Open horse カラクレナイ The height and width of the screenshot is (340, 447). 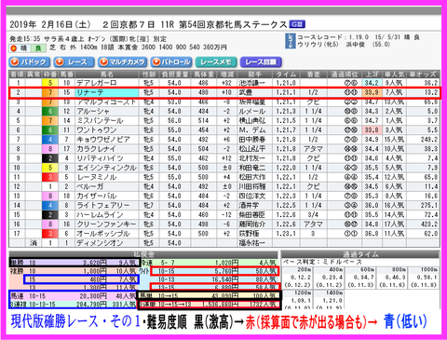coord(96,149)
